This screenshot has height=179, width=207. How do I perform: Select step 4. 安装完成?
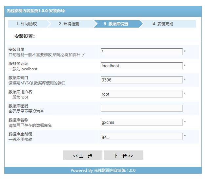tap(163, 24)
